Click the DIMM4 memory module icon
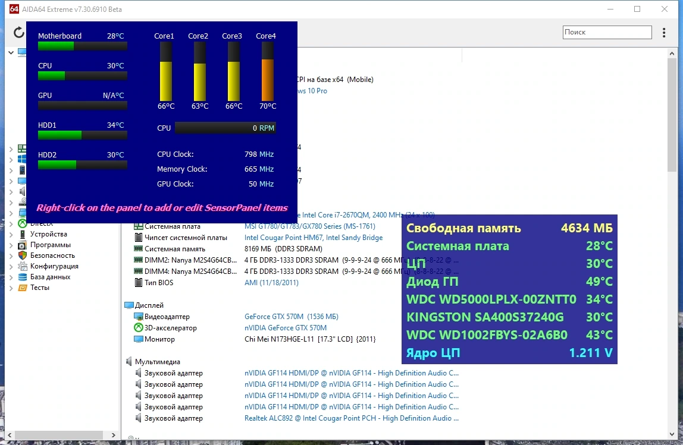The height and width of the screenshot is (445, 683). [139, 272]
